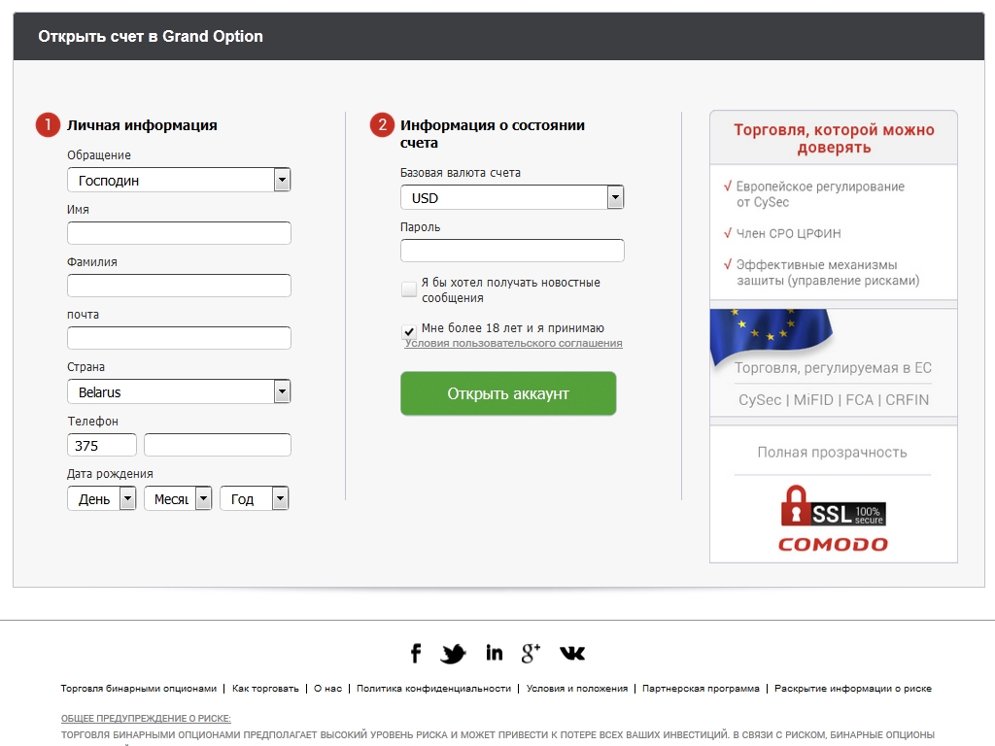
Task: Open the Условия пользовательского соглашения link
Action: [x=513, y=343]
